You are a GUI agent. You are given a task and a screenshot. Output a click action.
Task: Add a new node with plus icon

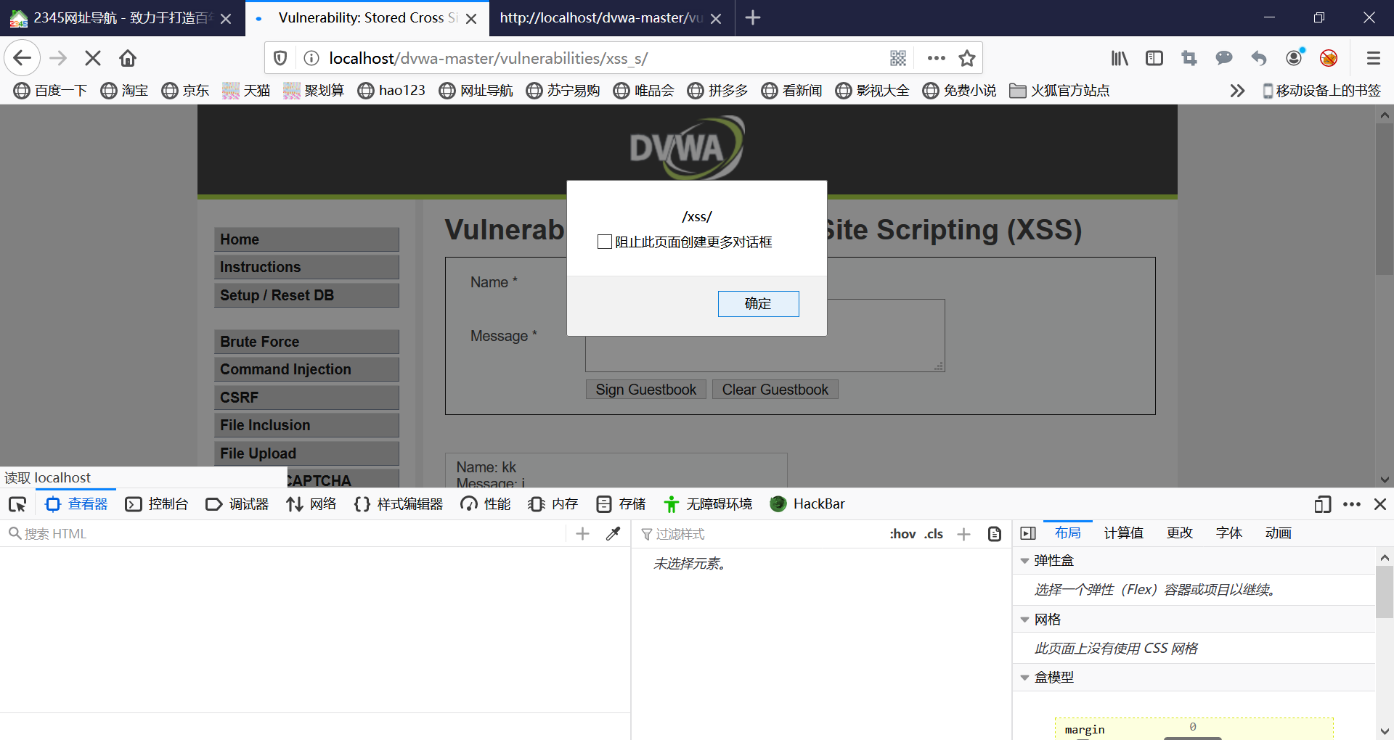click(582, 534)
